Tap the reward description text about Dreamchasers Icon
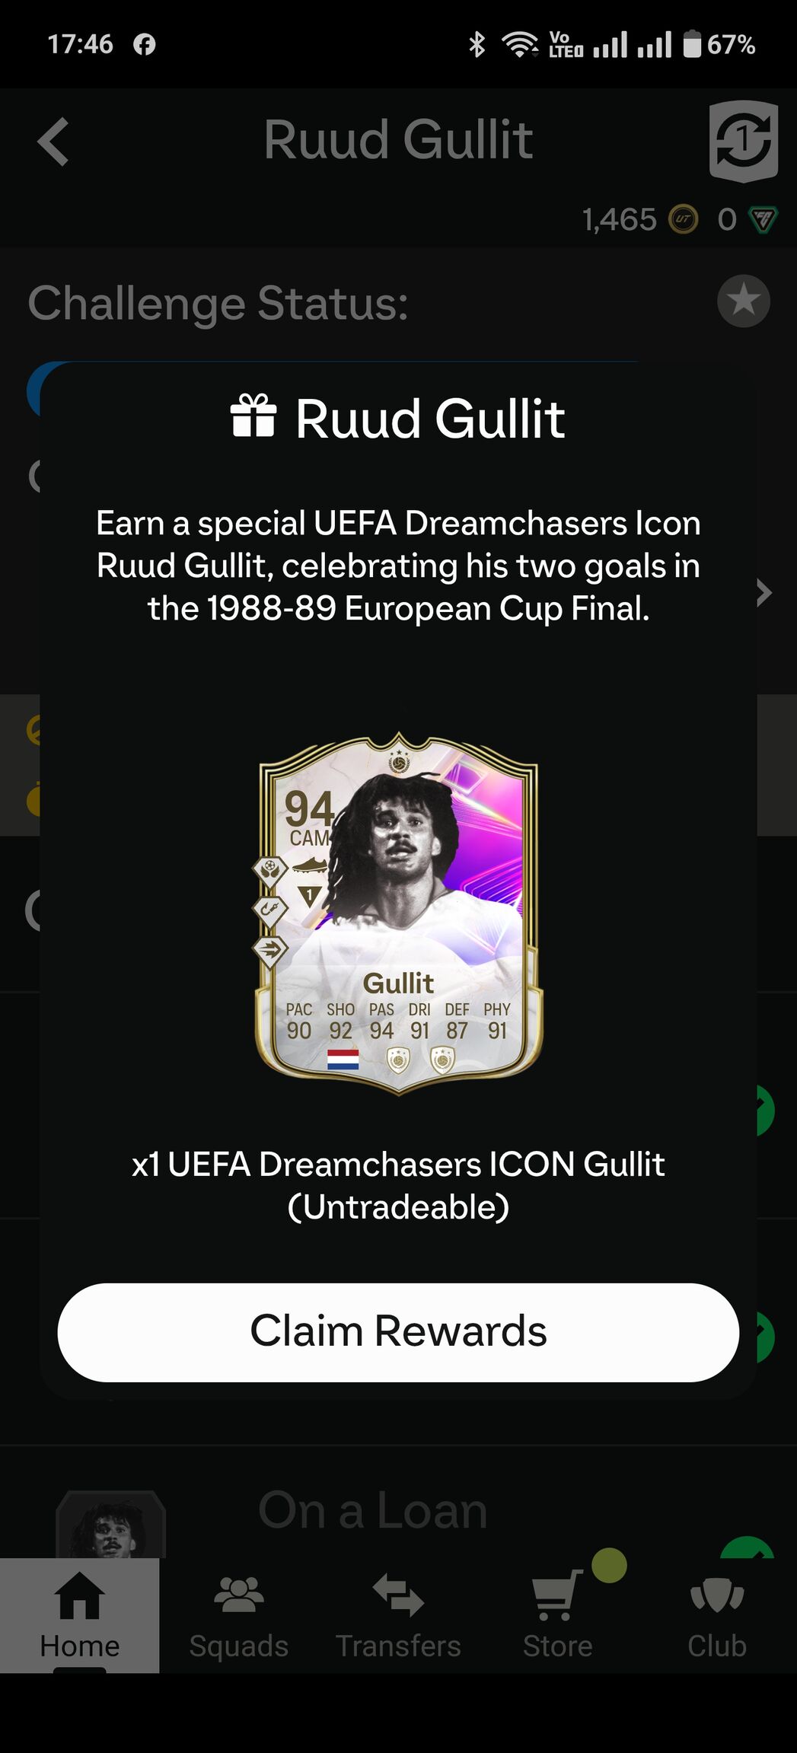797x1753 pixels. coord(398,566)
